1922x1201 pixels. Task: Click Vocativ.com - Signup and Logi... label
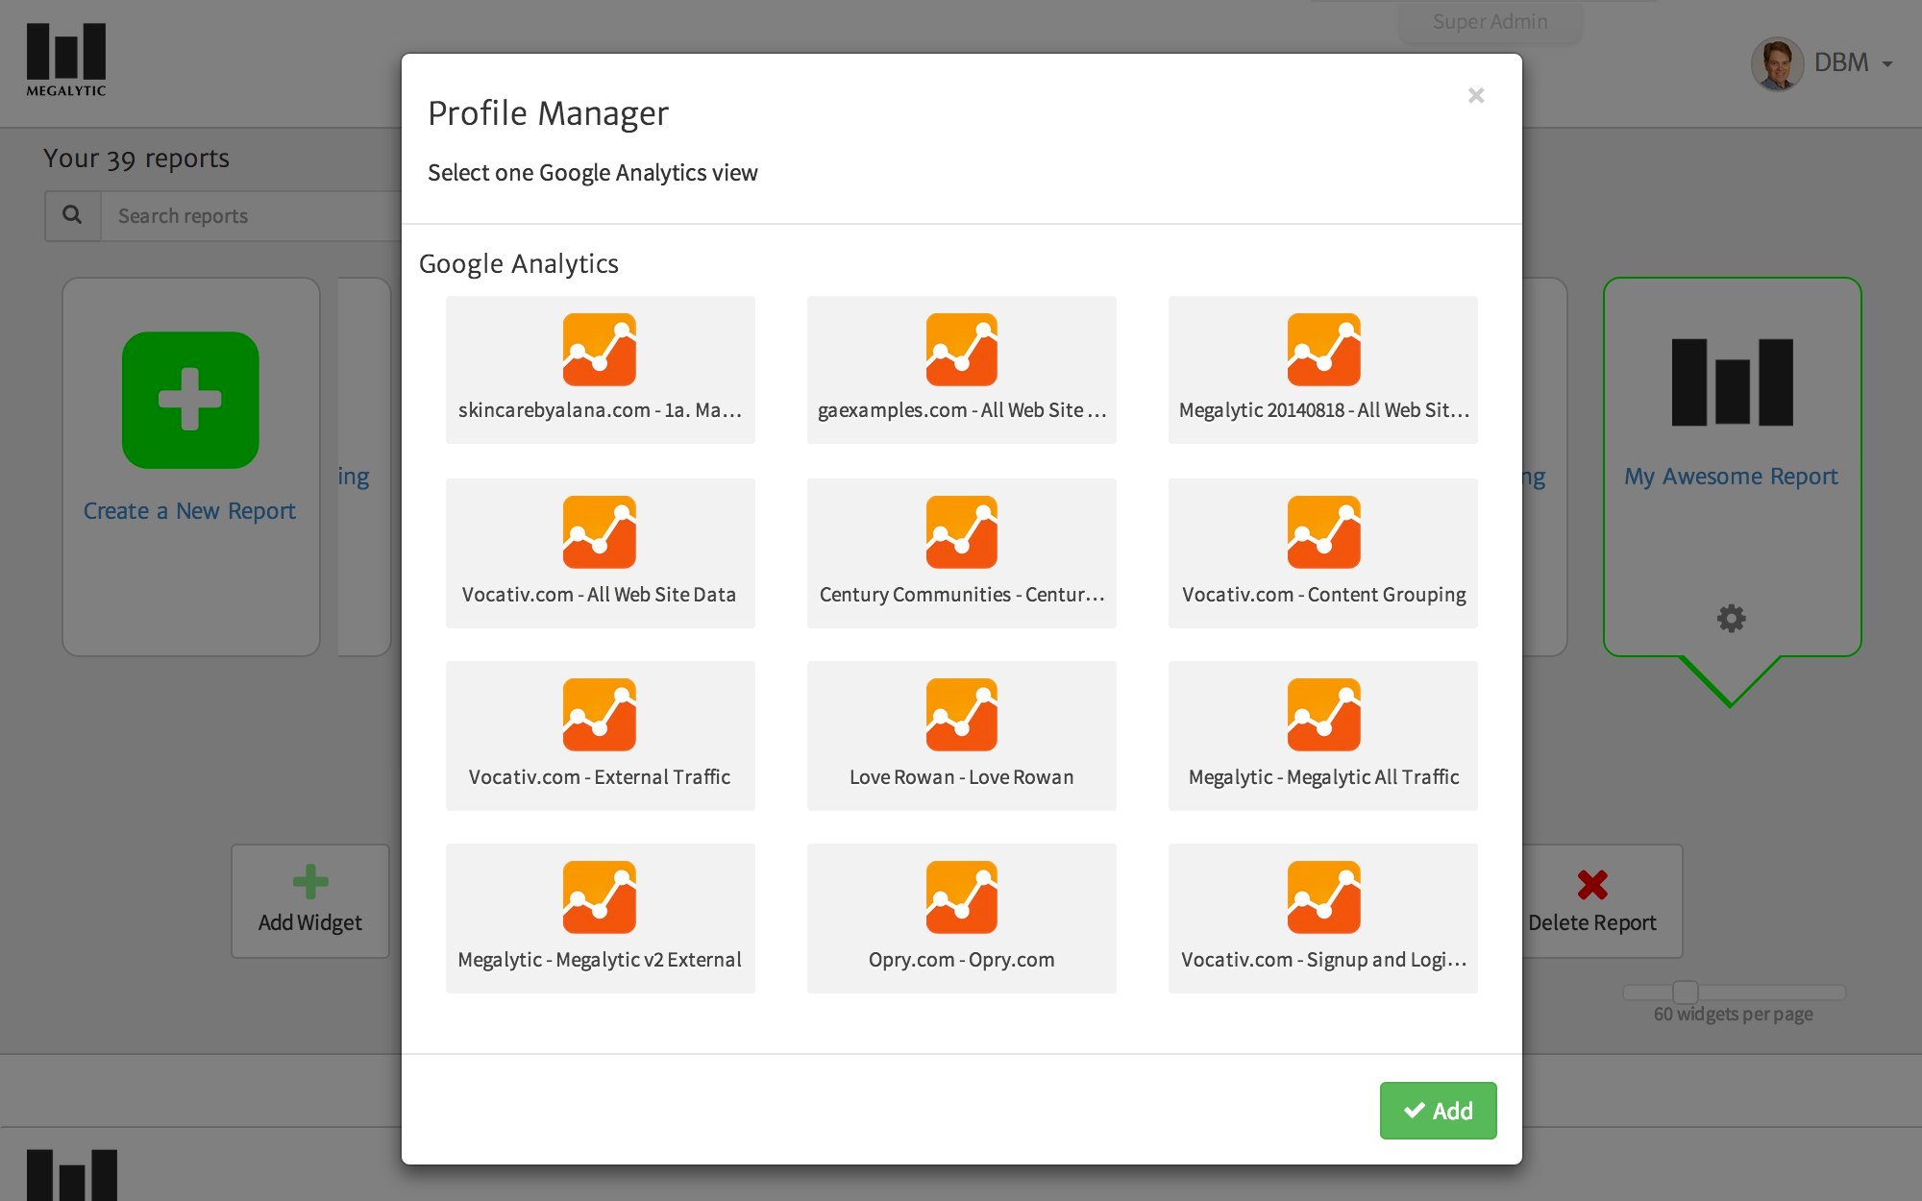(1324, 960)
